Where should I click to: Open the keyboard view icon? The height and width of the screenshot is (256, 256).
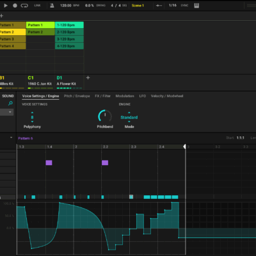(196, 6)
